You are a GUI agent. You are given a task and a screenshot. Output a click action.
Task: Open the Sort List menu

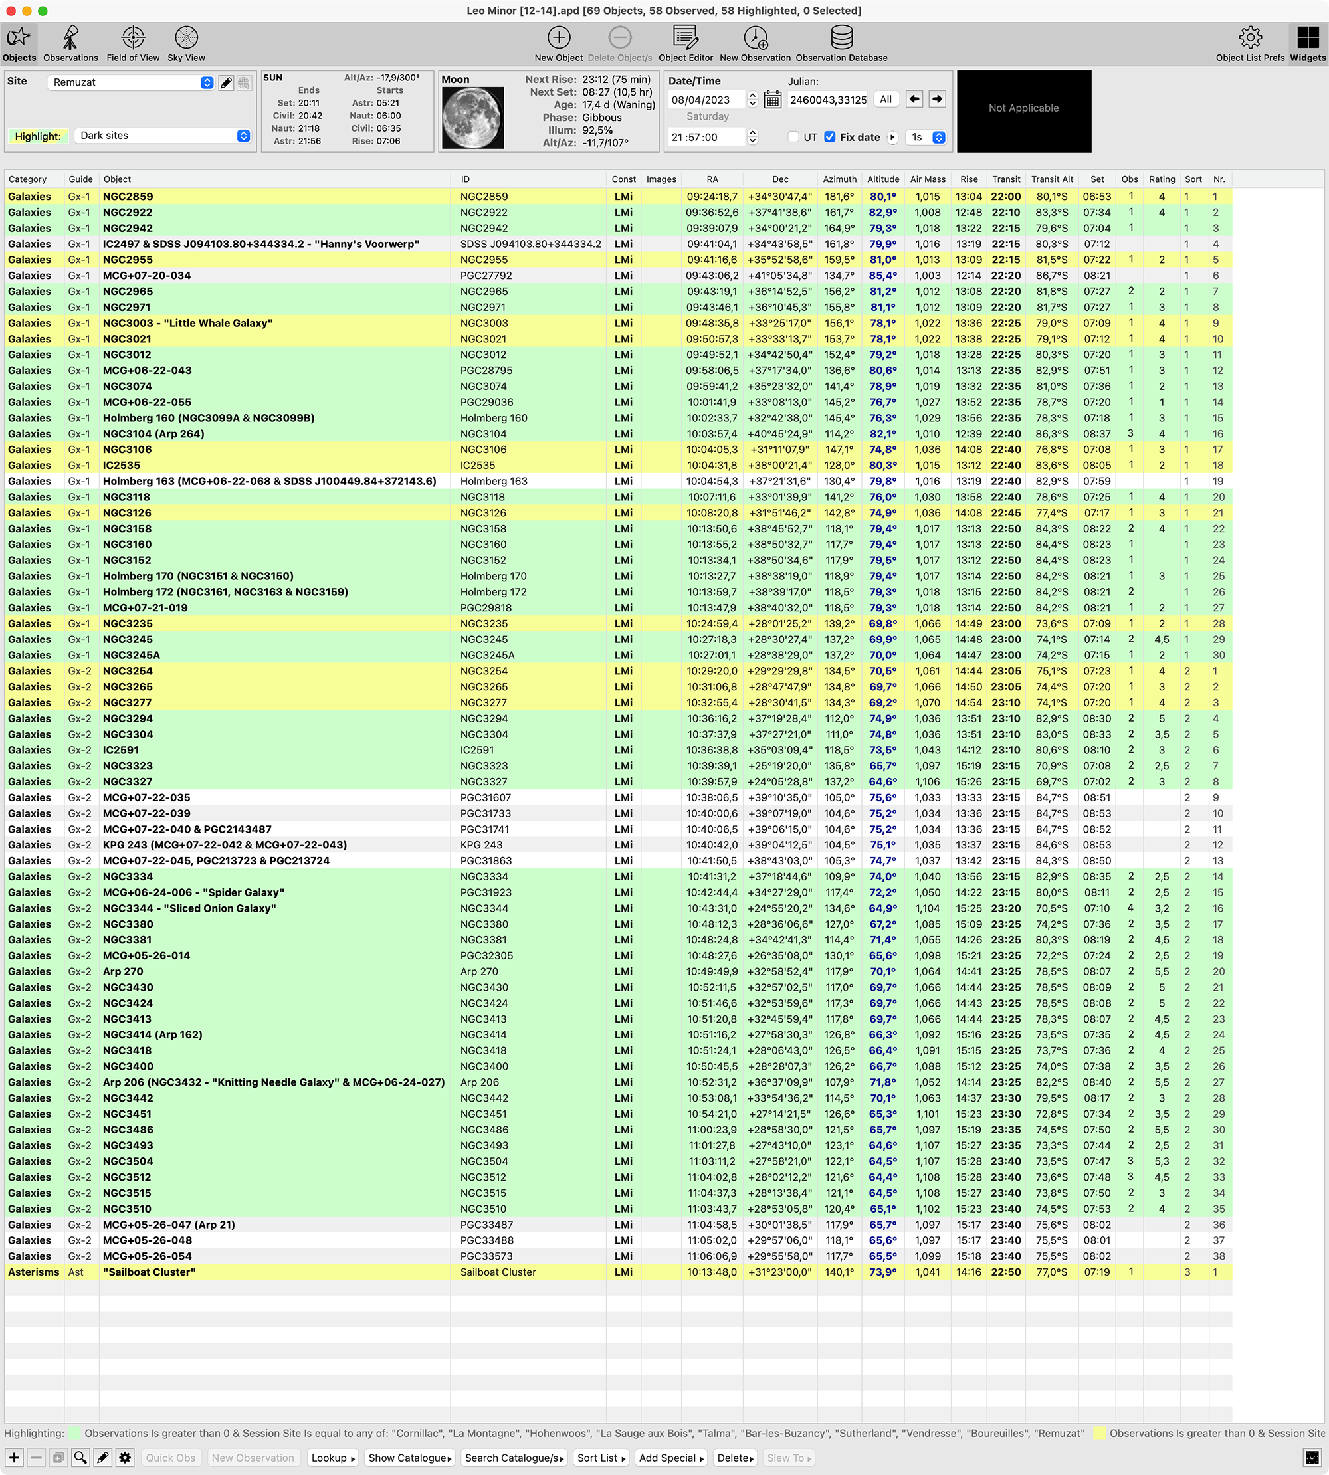coord(601,1458)
